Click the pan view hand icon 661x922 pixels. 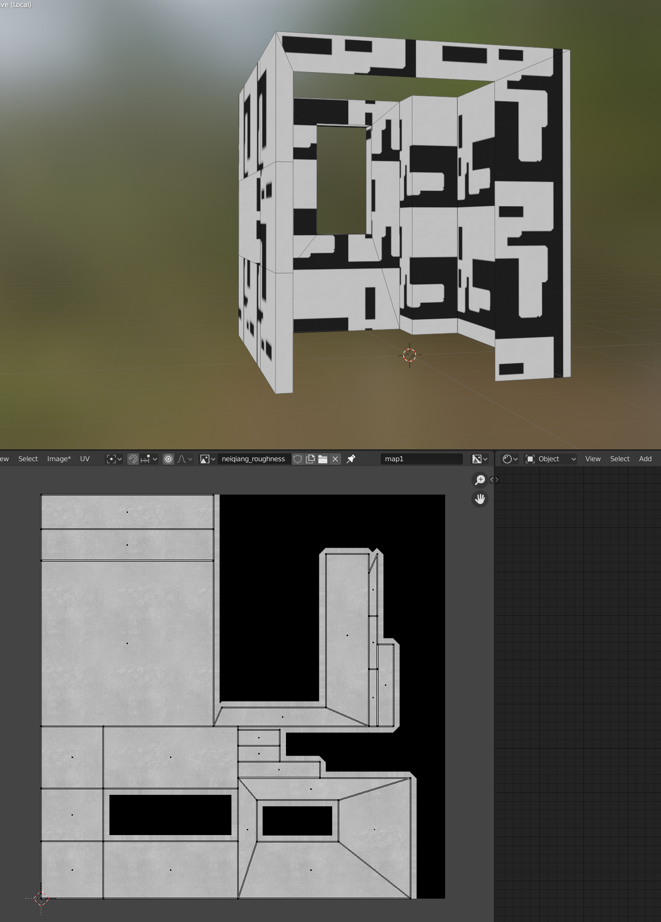tap(480, 499)
